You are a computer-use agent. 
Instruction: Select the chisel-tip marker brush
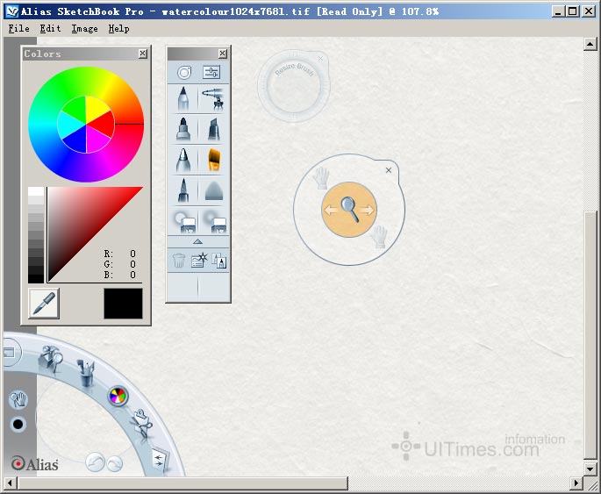(212, 129)
